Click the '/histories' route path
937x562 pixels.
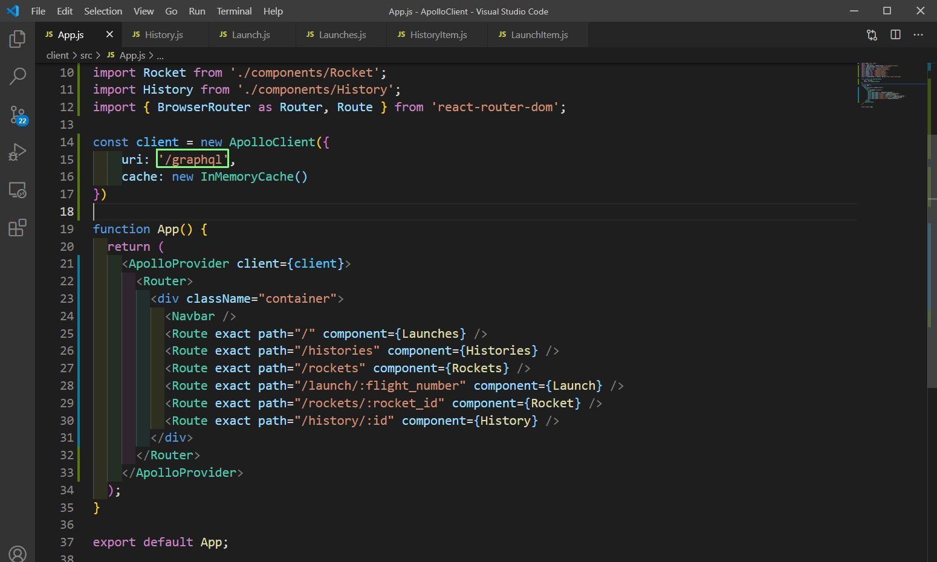(337, 350)
